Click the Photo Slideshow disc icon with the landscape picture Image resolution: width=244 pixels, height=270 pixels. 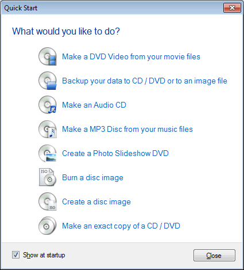tap(48, 153)
